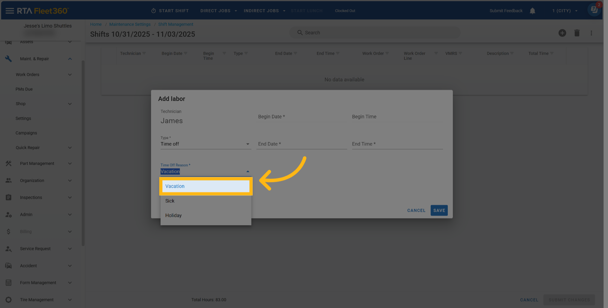
Task: Click the Begin Date input field
Action: coord(301,117)
